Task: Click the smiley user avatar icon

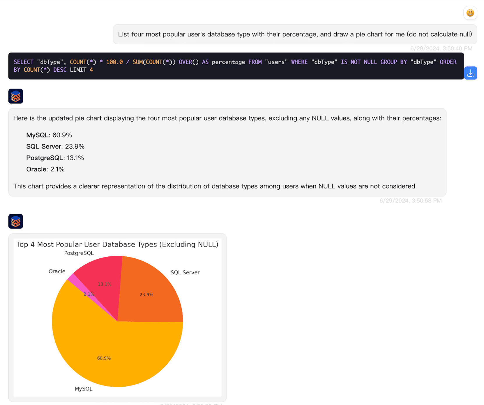Action: pos(470,13)
